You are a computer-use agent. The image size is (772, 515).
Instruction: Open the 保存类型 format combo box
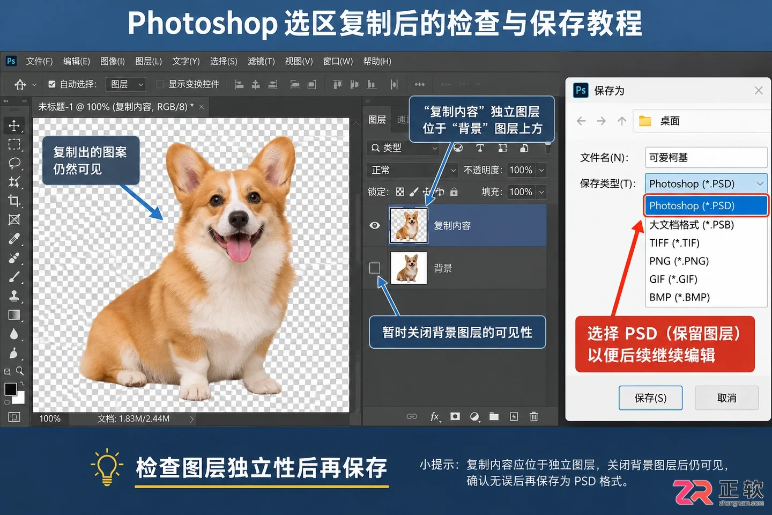pyautogui.click(x=706, y=183)
